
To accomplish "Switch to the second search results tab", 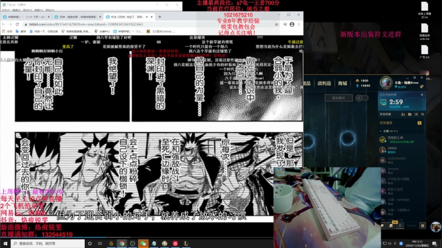I will (x=77, y=17).
